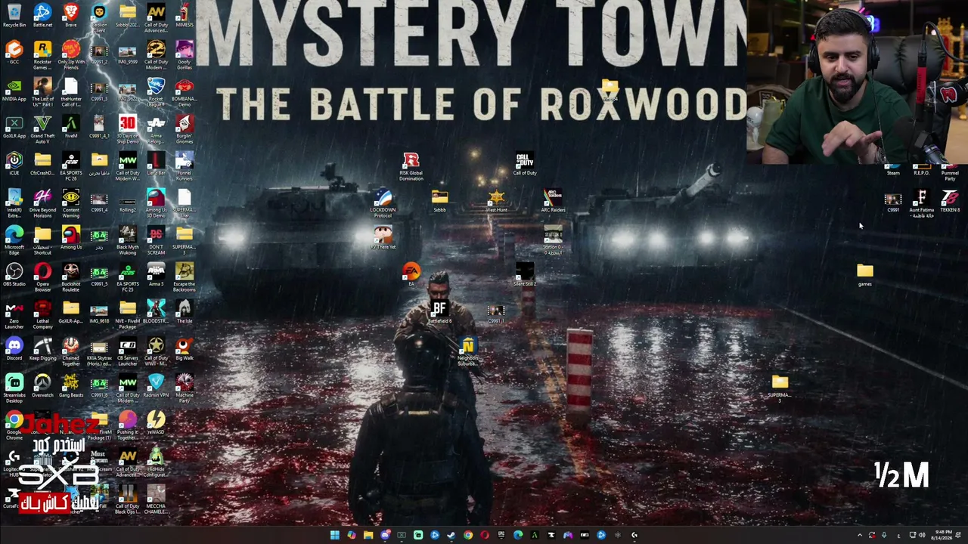Open the Recycle Bin desktop icon
This screenshot has height=544, width=968.
14,17
